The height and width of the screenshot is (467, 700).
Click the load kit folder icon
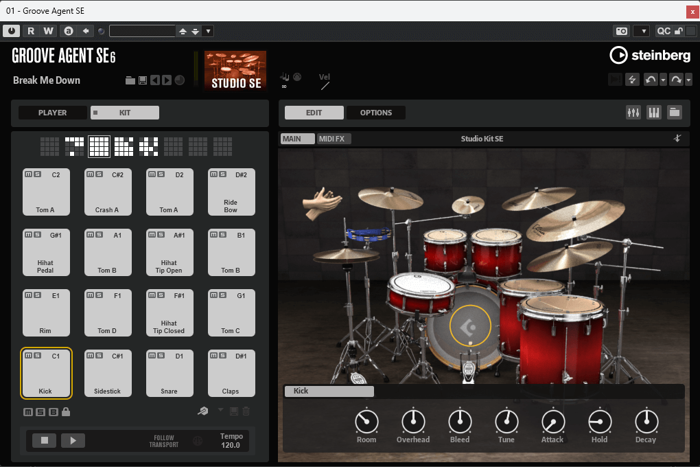click(x=130, y=80)
